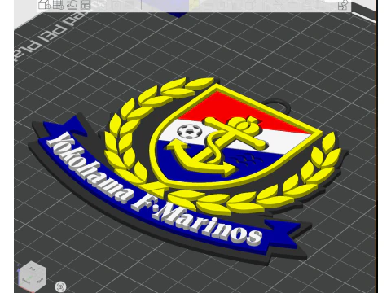Click the Add plate grid icon
Image resolution: width=391 pixels, height=293 pixels.
click(x=58, y=5)
